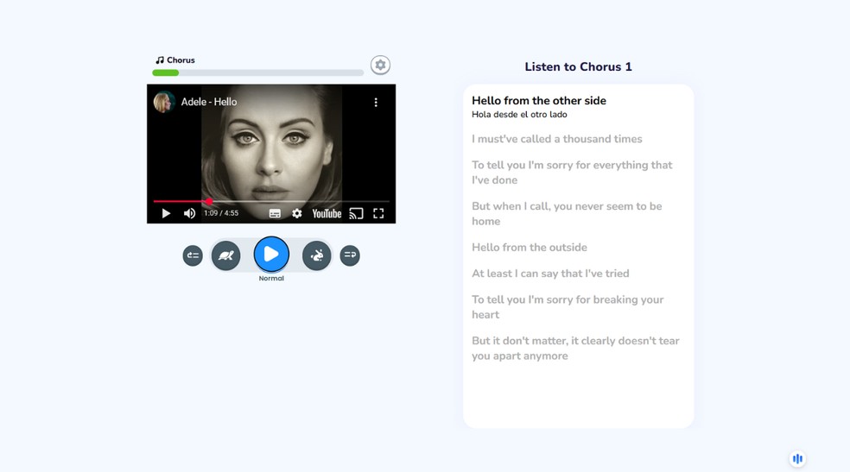This screenshot has width=850, height=472.
Task: Click the "Listen to Chorus 1" heading
Action: click(x=579, y=66)
